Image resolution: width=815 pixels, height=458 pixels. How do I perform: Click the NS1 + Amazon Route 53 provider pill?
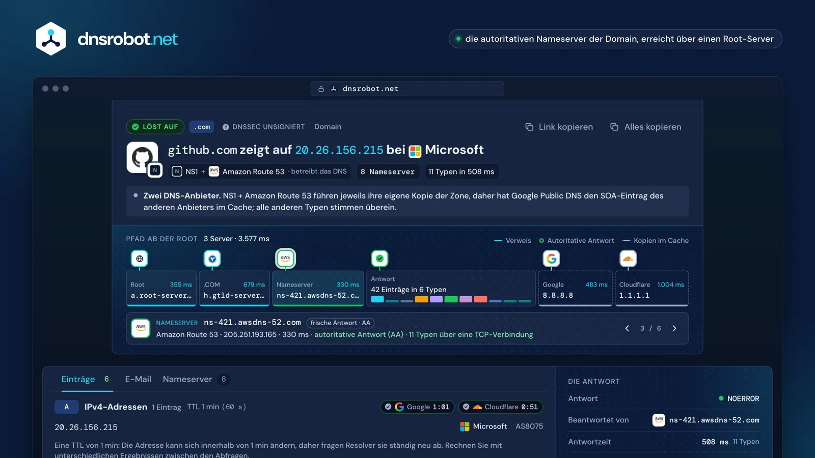(x=260, y=171)
